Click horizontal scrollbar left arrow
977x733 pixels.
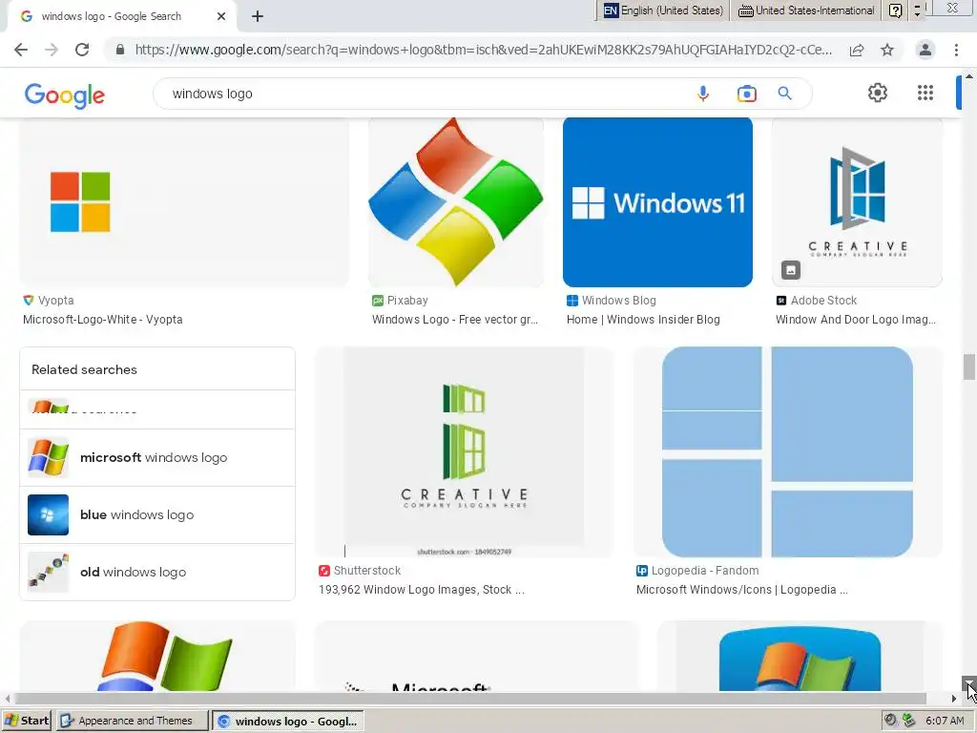pyautogui.click(x=8, y=699)
